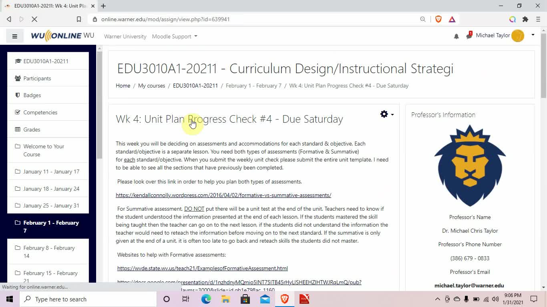Launch Microsoft Edge from the taskbar
This screenshot has height=307, width=547.
pos(206,299)
